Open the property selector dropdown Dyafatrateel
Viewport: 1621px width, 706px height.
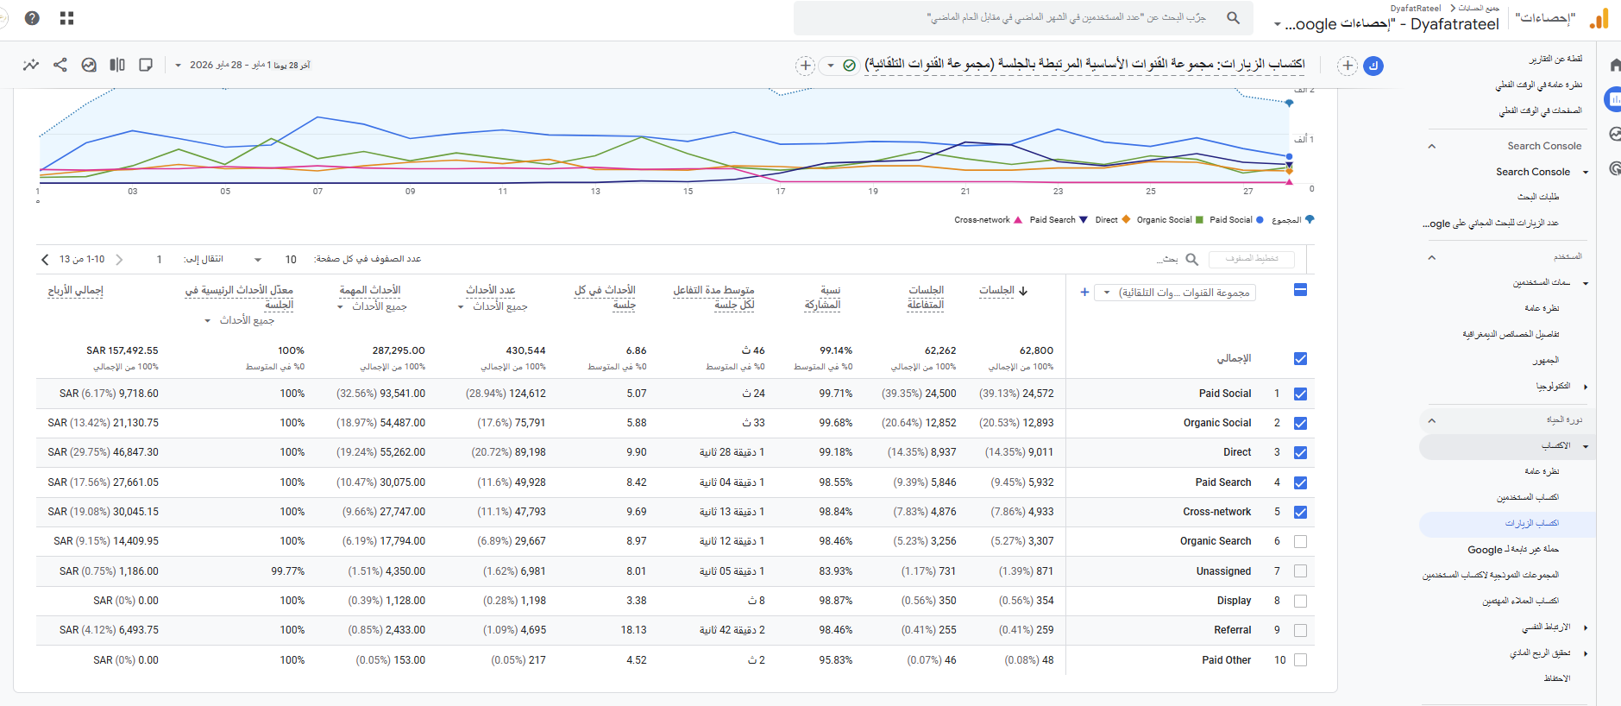[x=1386, y=24]
